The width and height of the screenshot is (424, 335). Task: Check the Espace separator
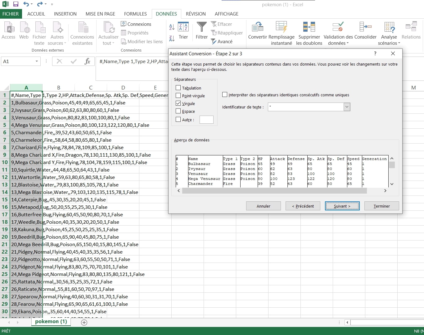[178, 111]
